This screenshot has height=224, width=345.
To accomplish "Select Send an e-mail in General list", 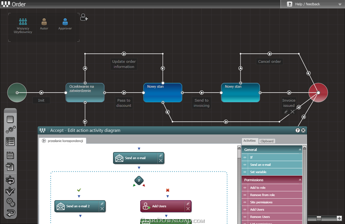I will click(x=272, y=165).
